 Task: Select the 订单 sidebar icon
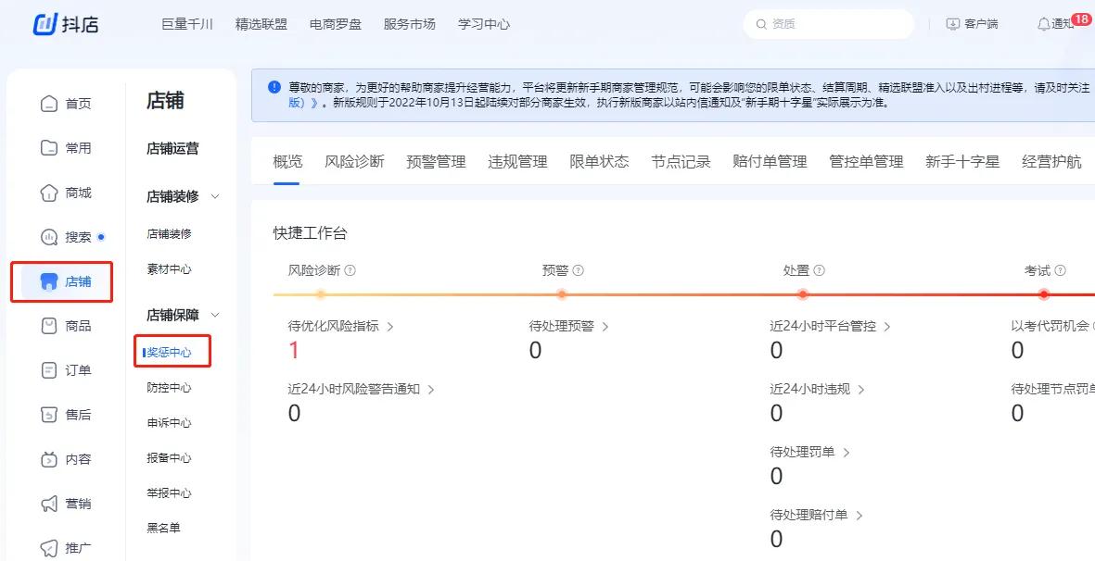67,370
